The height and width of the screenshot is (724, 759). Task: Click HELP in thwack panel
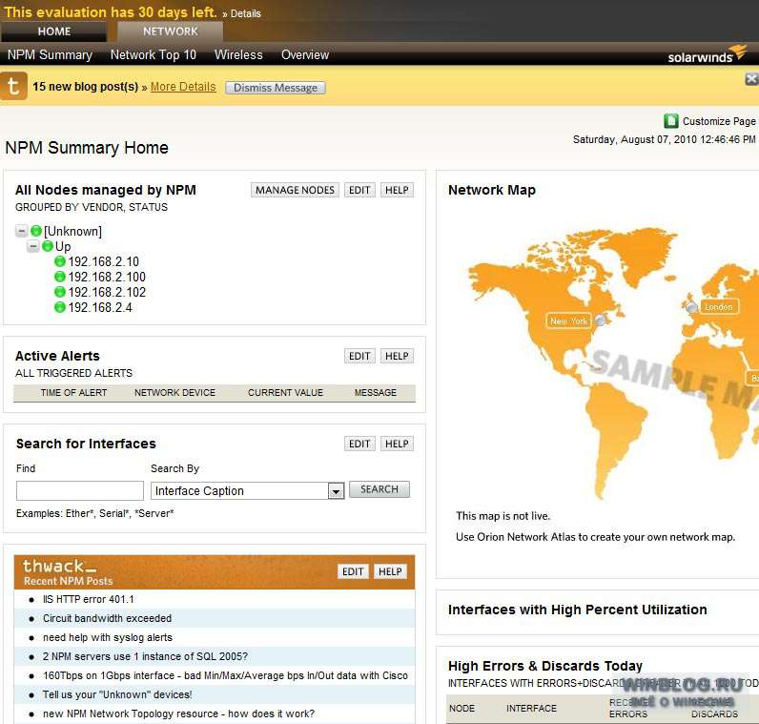[x=390, y=571]
